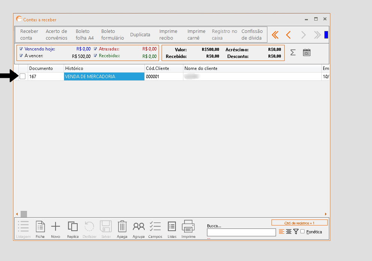Viewport: 372px width, 261px height.
Task: Select document number 167 cell
Action: 46,76
